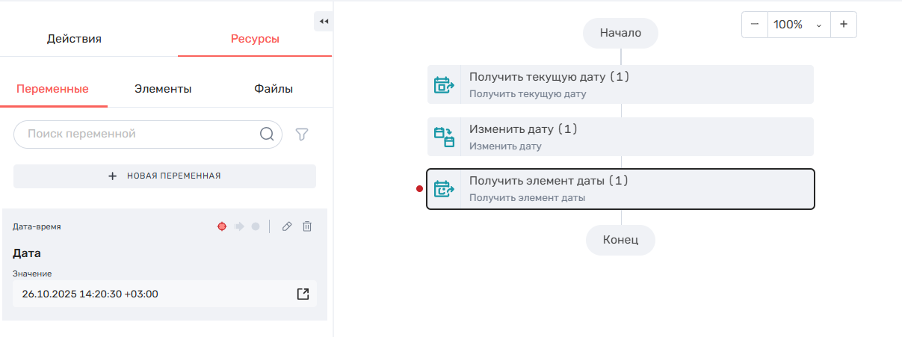Toggle the grey circle marker on Дата variable
The width and height of the screenshot is (902, 337).
tap(256, 226)
